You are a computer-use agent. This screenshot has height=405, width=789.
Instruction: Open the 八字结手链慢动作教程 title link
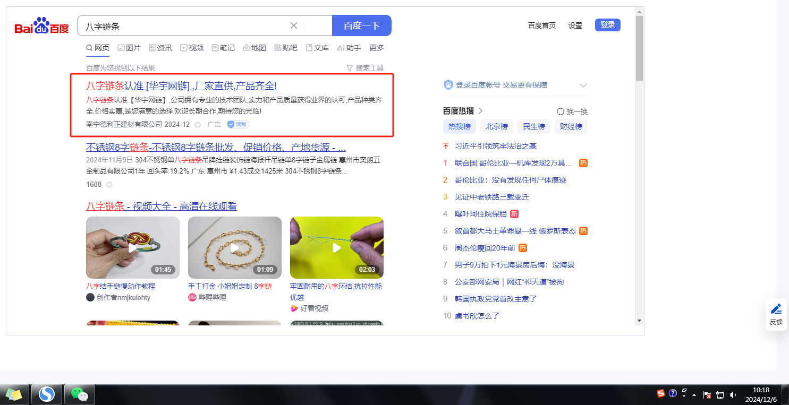tap(121, 286)
